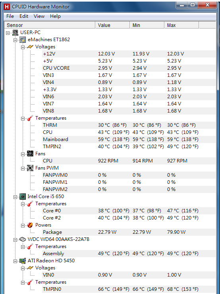The image size is (220, 294).
Task: Select the FANPWM2 row
Action: click(x=129, y=189)
